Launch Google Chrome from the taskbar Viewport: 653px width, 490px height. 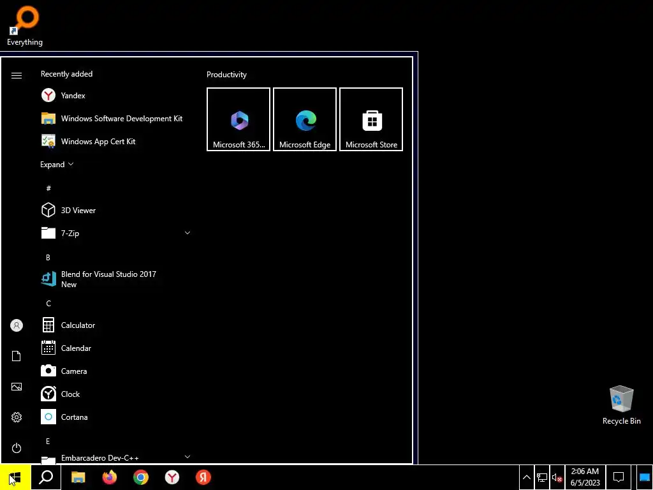[x=141, y=477]
